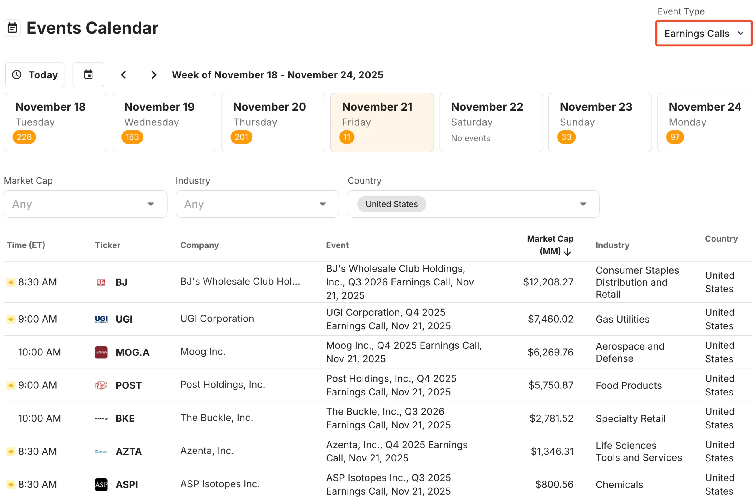The image size is (754, 502).
Task: Click the Today button
Action: tap(35, 75)
